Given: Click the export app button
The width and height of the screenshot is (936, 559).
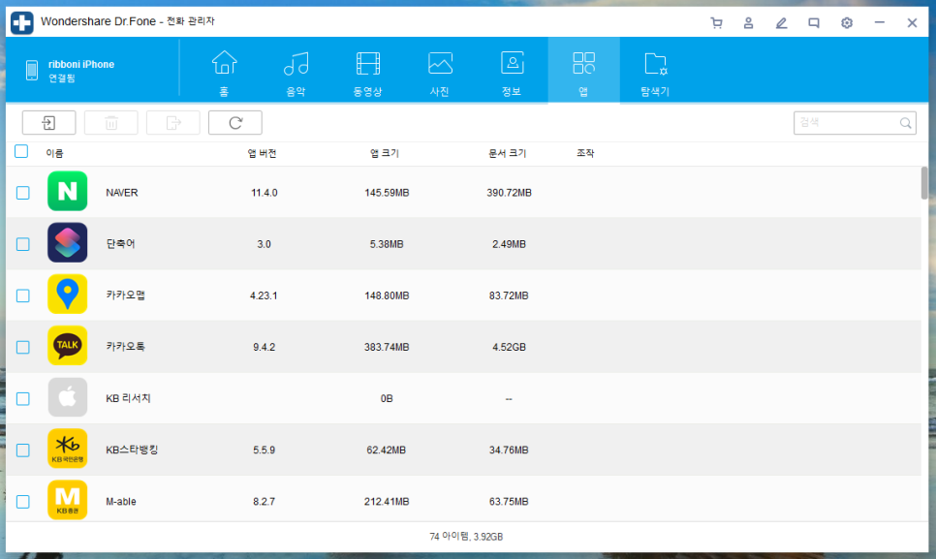Looking at the screenshot, I should (173, 123).
